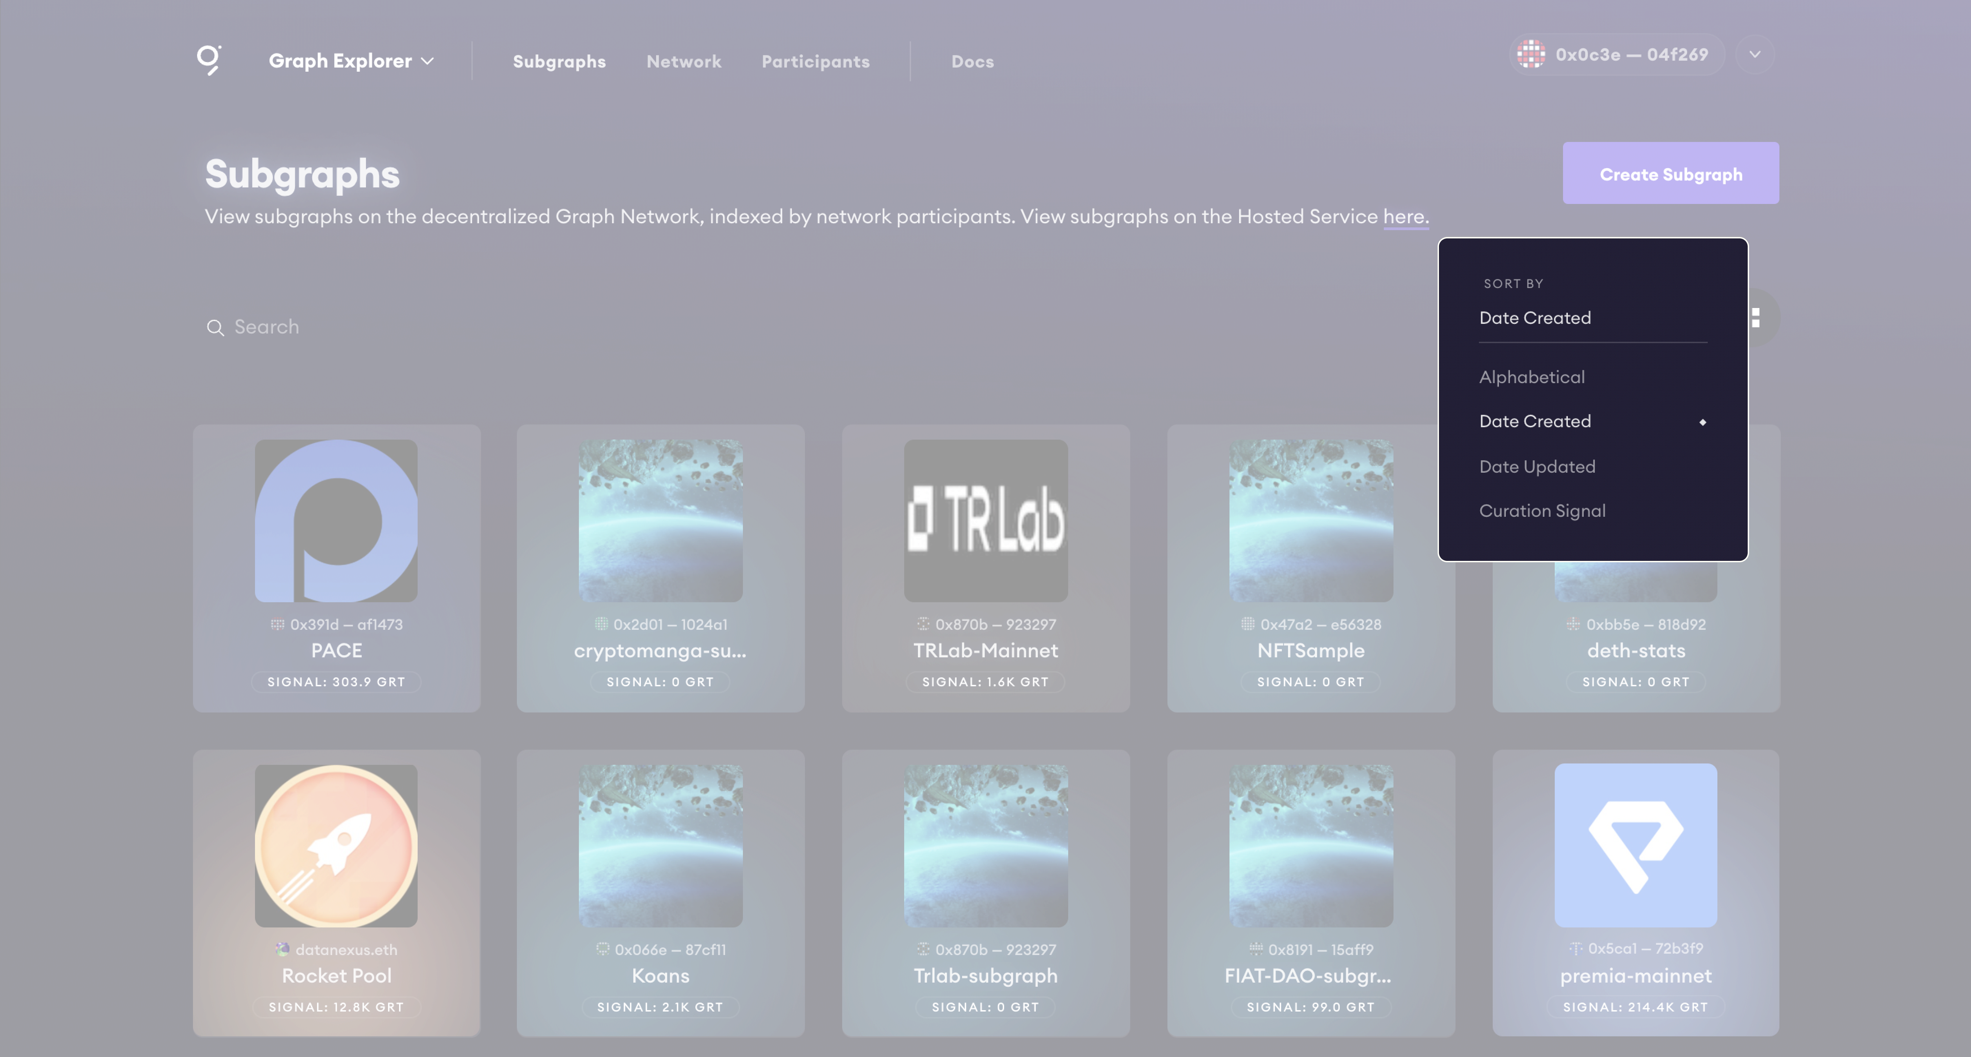Click the search magnifier icon
Viewport: 1971px width, 1057px height.
point(215,328)
